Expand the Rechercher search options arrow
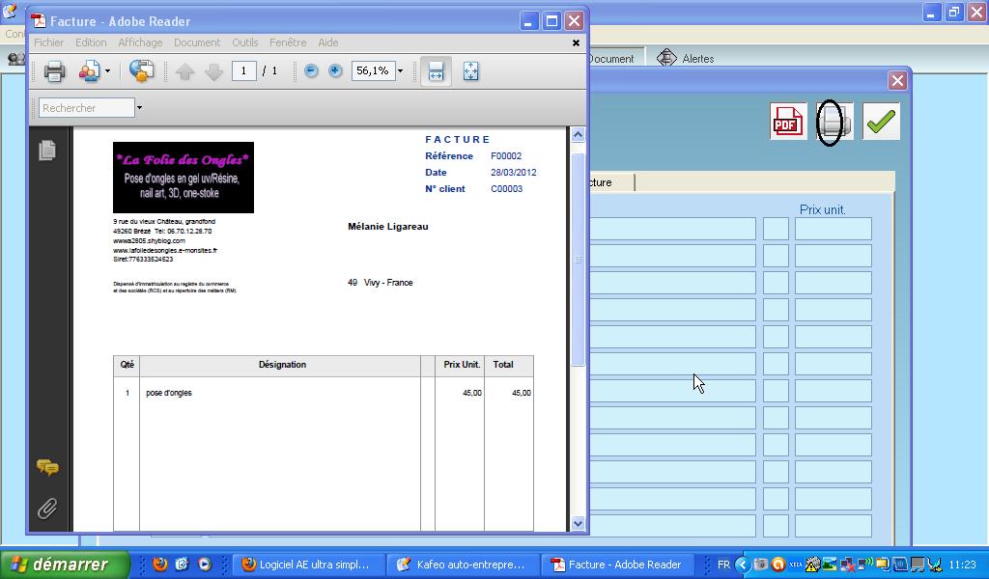The height and width of the screenshot is (579, 989). click(139, 108)
